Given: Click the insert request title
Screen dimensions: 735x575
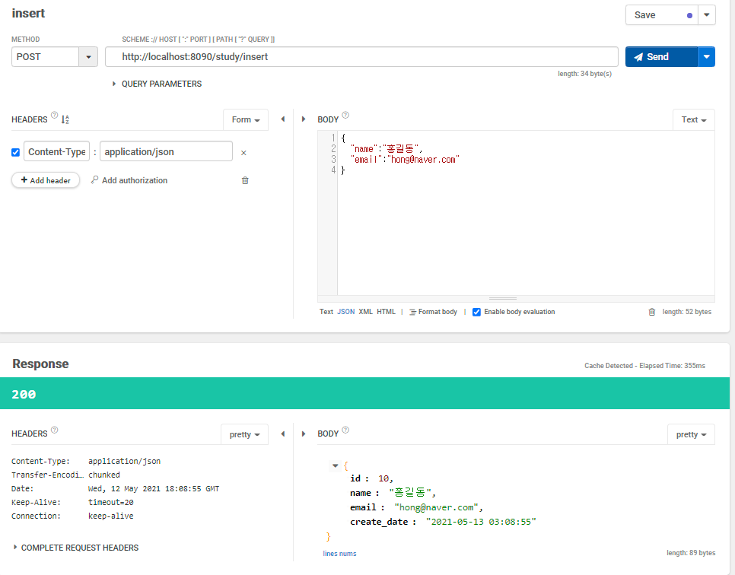Looking at the screenshot, I should point(28,13).
